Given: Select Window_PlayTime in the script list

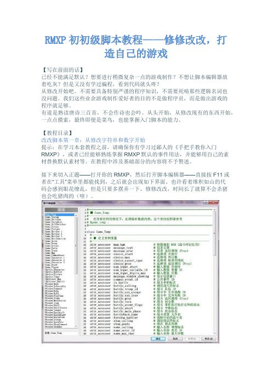Looking at the screenshot, I should (60, 296).
